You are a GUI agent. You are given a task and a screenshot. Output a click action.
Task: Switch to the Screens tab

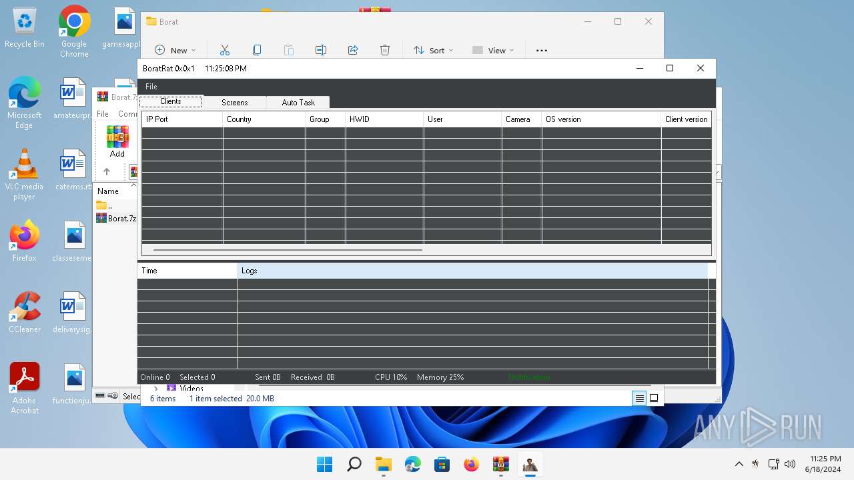point(234,103)
